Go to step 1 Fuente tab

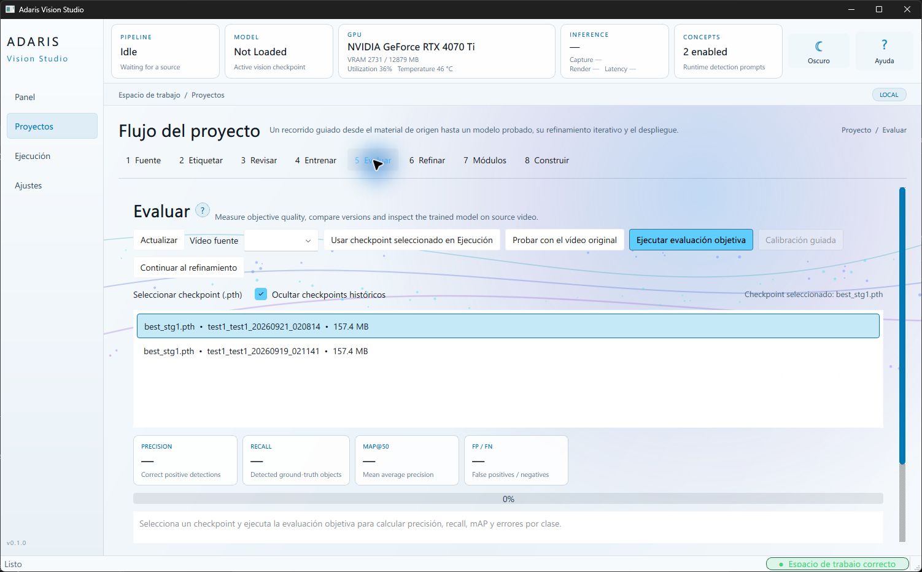(144, 160)
